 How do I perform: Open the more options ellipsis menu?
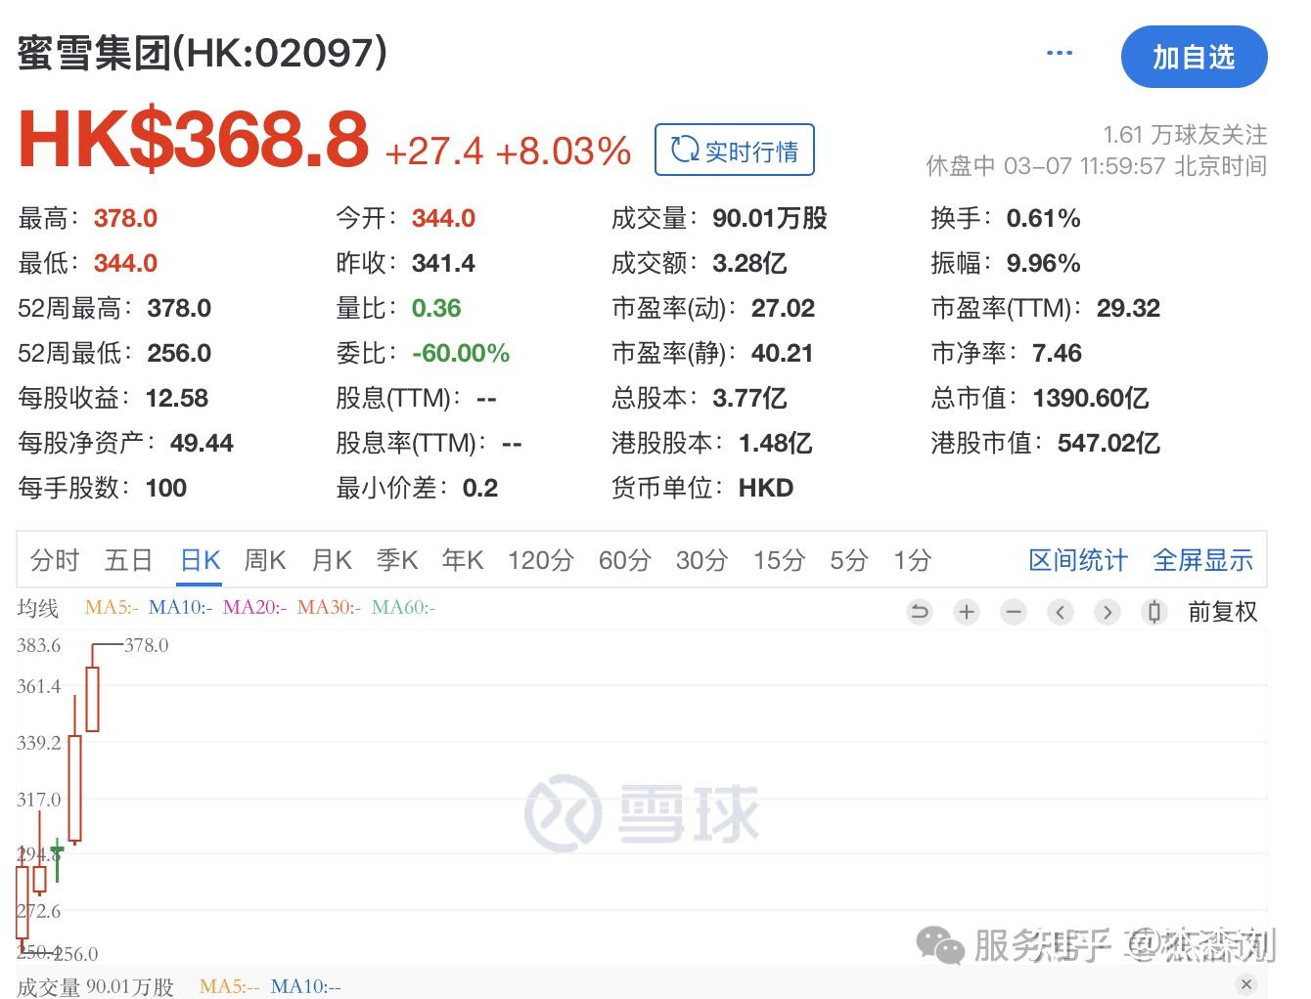1060,52
